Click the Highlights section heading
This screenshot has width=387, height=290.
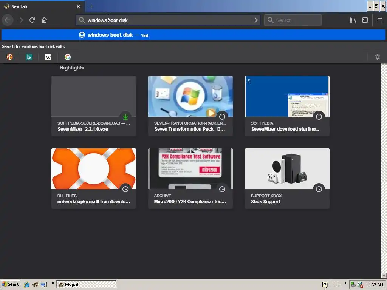pos(71,68)
